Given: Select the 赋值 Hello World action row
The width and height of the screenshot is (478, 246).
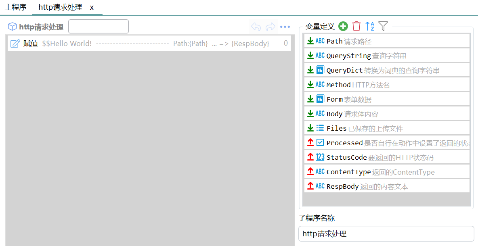Looking at the screenshot, I should (x=149, y=44).
